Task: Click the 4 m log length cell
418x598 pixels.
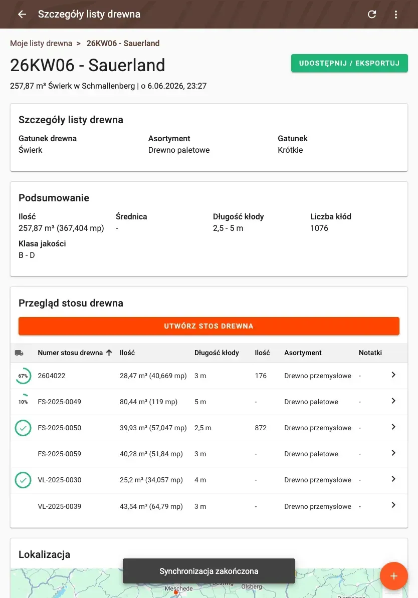Action: (x=200, y=480)
